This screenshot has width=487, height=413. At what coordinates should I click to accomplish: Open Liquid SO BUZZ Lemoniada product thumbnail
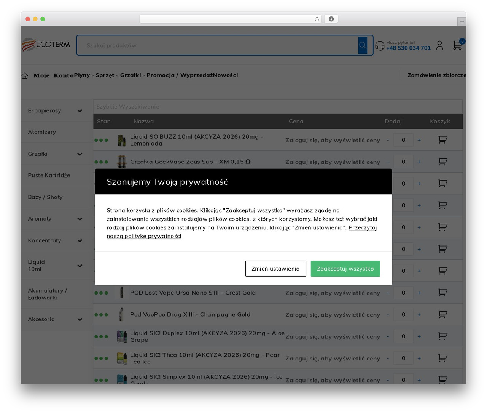coord(122,140)
